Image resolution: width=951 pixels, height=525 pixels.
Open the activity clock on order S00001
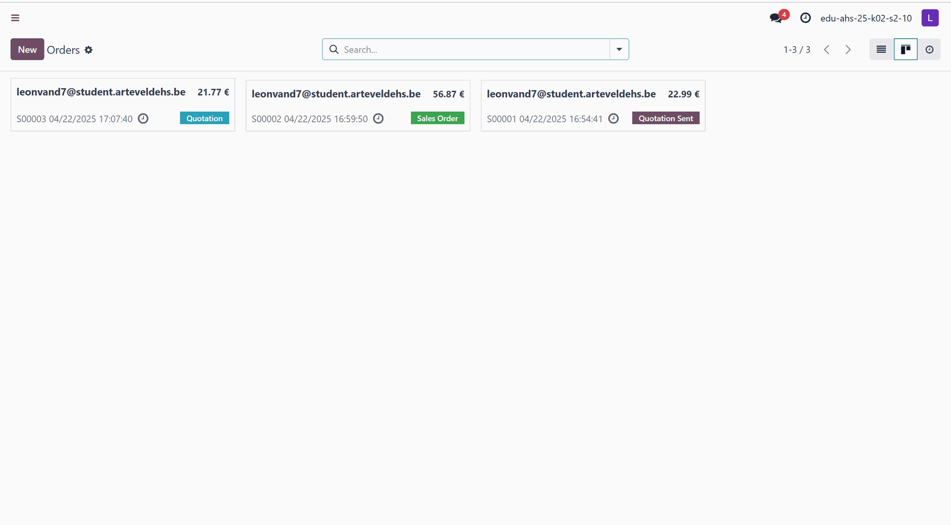(x=613, y=118)
